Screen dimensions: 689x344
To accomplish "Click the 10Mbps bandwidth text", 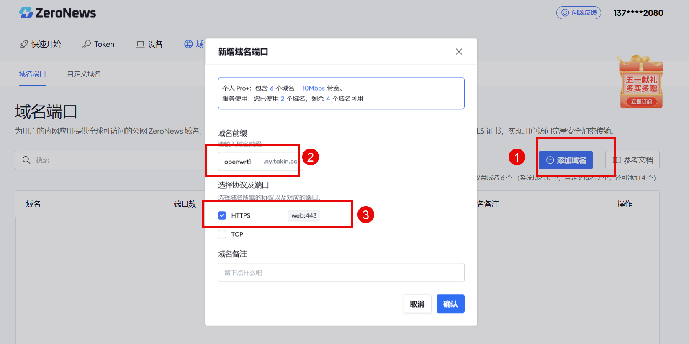I will pyautogui.click(x=314, y=88).
